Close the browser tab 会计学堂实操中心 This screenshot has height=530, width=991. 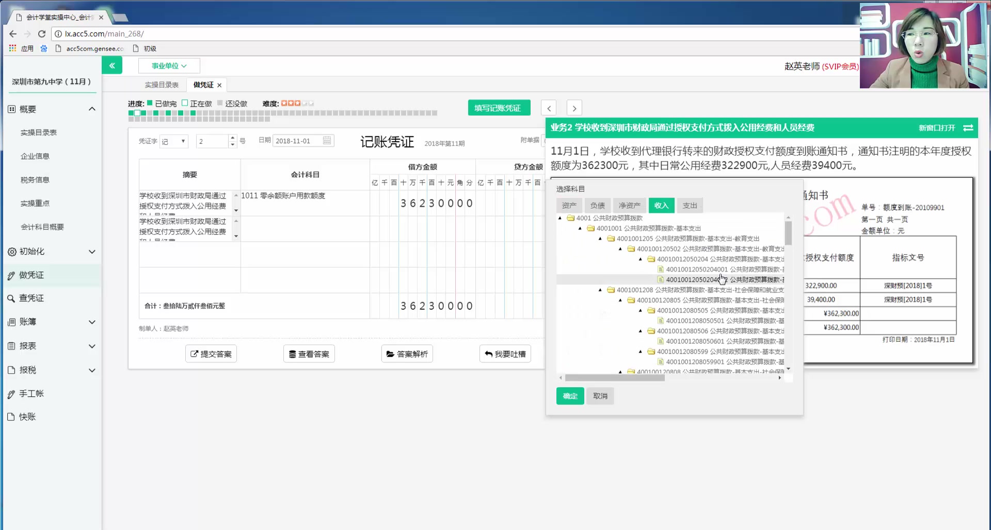click(x=101, y=17)
